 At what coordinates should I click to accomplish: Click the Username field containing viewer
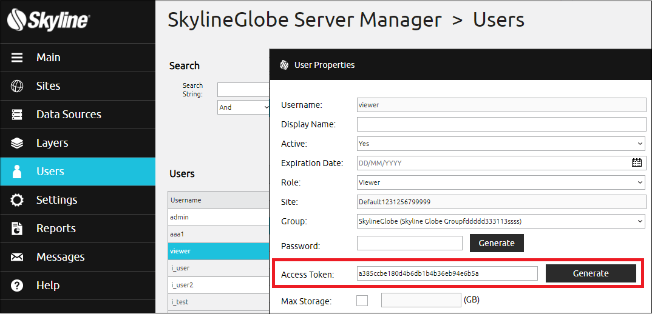pos(501,105)
